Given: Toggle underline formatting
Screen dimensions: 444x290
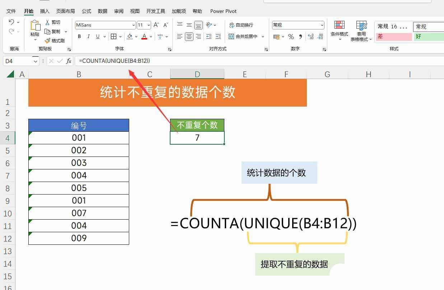Looking at the screenshot, I should pos(97,36).
